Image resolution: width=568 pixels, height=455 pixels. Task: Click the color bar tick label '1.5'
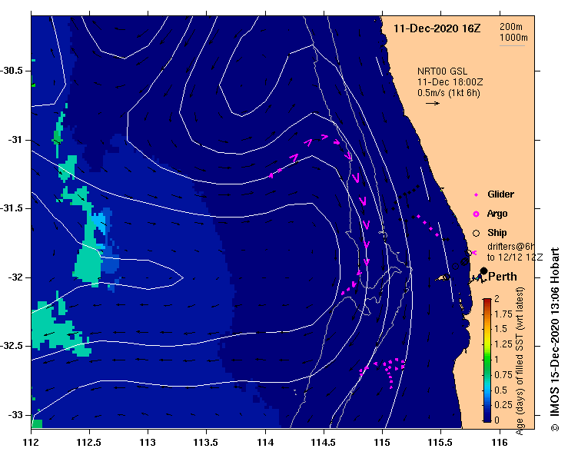click(500, 329)
